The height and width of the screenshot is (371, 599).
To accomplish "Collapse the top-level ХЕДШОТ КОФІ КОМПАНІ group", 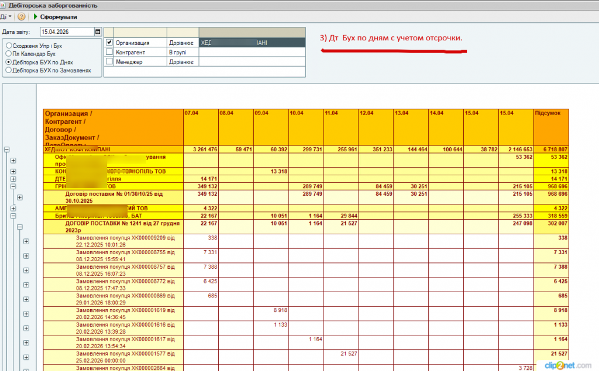I will (7, 150).
